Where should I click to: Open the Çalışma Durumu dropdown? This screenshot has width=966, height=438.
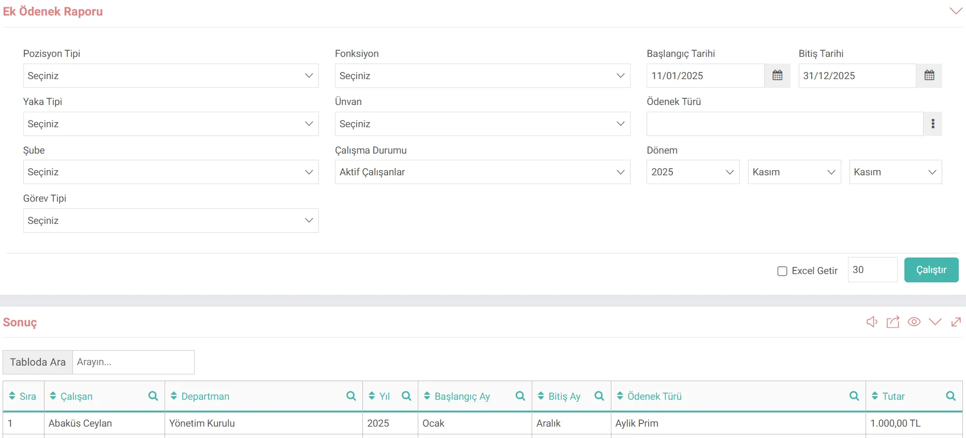point(482,172)
